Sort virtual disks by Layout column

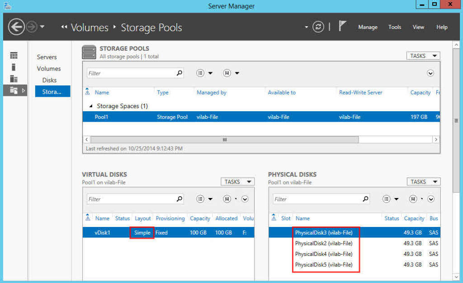(x=142, y=218)
